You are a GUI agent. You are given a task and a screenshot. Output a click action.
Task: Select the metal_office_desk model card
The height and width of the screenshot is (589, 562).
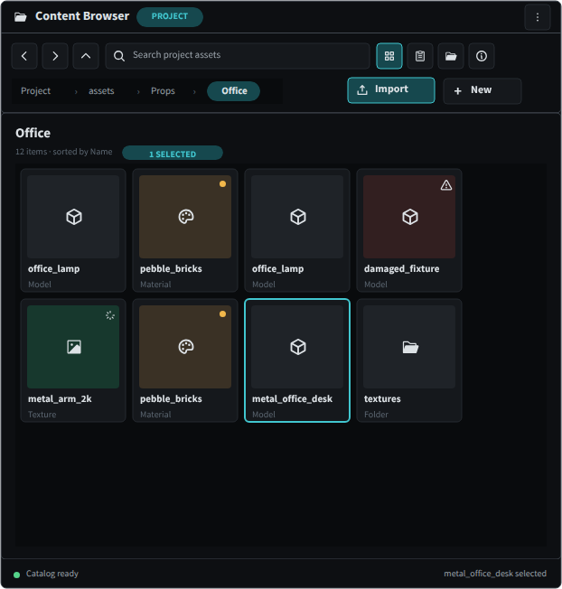(297, 360)
